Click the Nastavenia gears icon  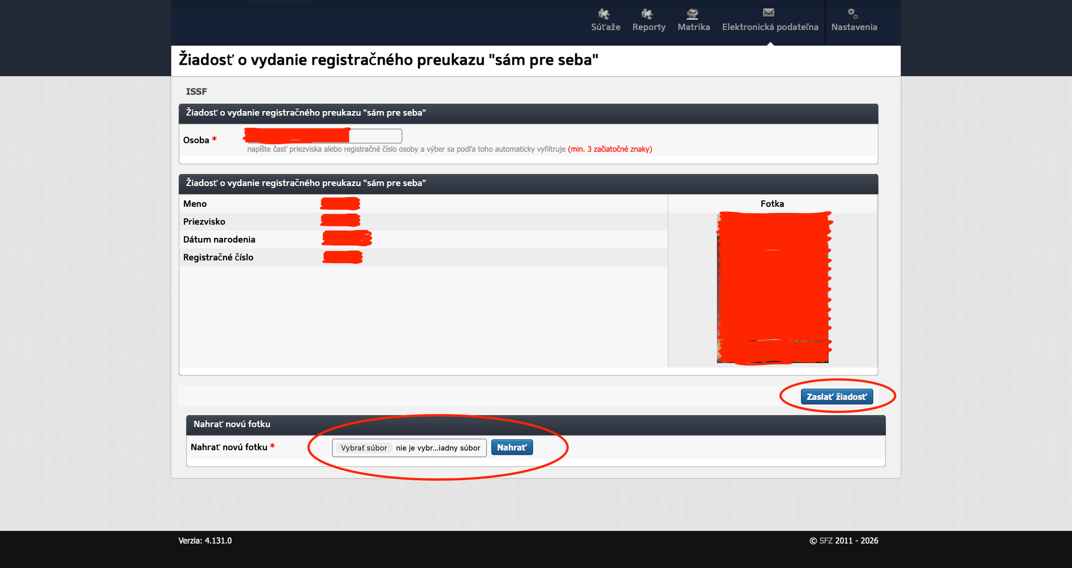[852, 13]
